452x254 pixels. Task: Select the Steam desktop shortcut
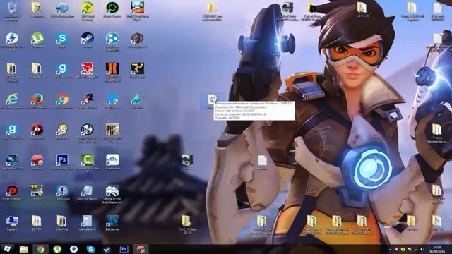coord(87,40)
